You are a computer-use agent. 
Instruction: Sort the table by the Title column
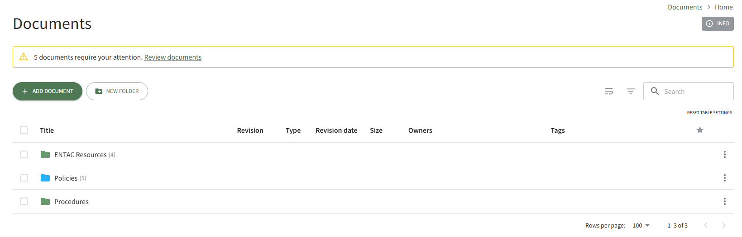tap(47, 130)
